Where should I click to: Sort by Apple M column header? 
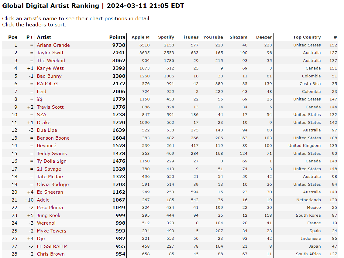[140, 37]
